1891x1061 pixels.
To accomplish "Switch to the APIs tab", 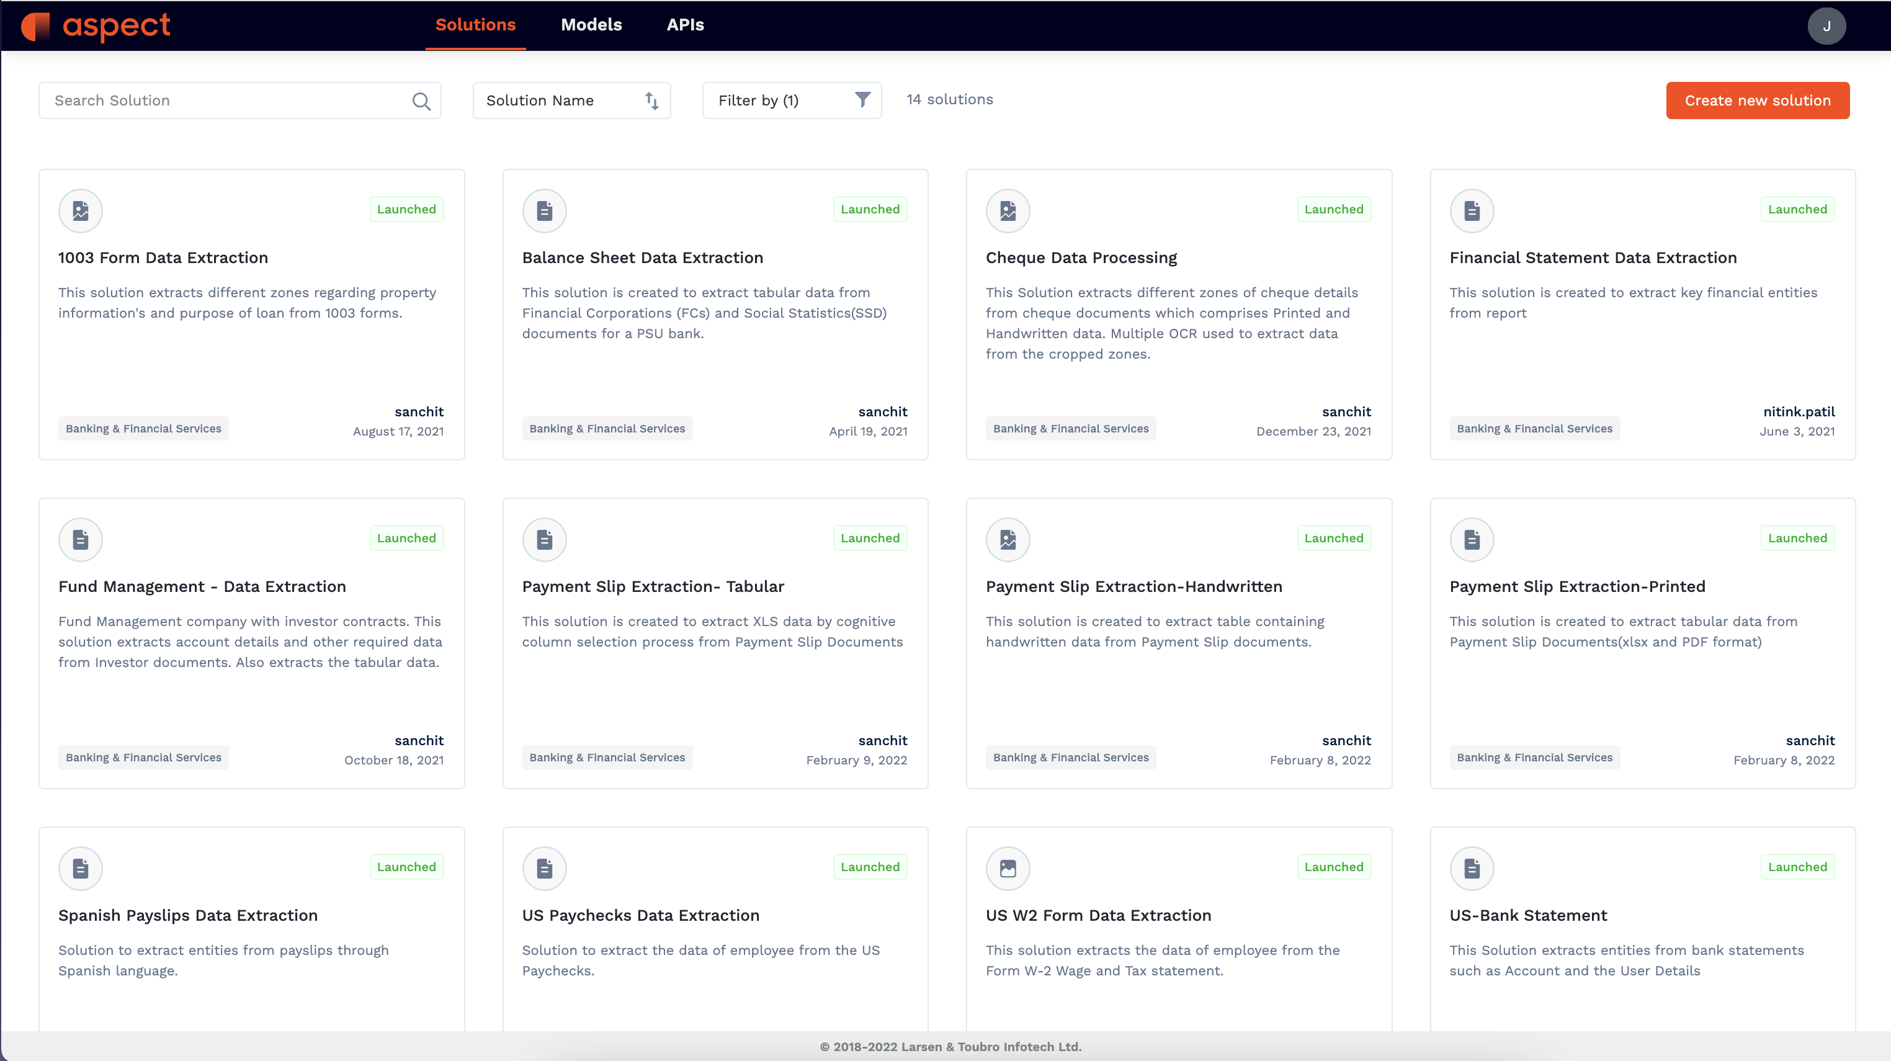I will (685, 24).
